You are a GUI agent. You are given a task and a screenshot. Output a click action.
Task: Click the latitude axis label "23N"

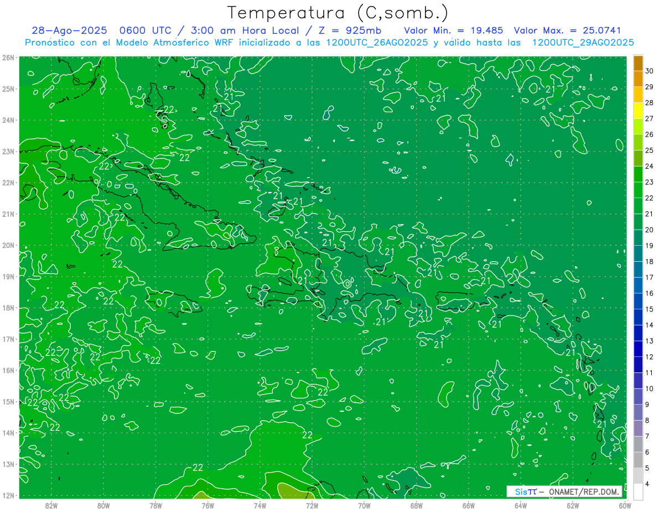(x=8, y=151)
